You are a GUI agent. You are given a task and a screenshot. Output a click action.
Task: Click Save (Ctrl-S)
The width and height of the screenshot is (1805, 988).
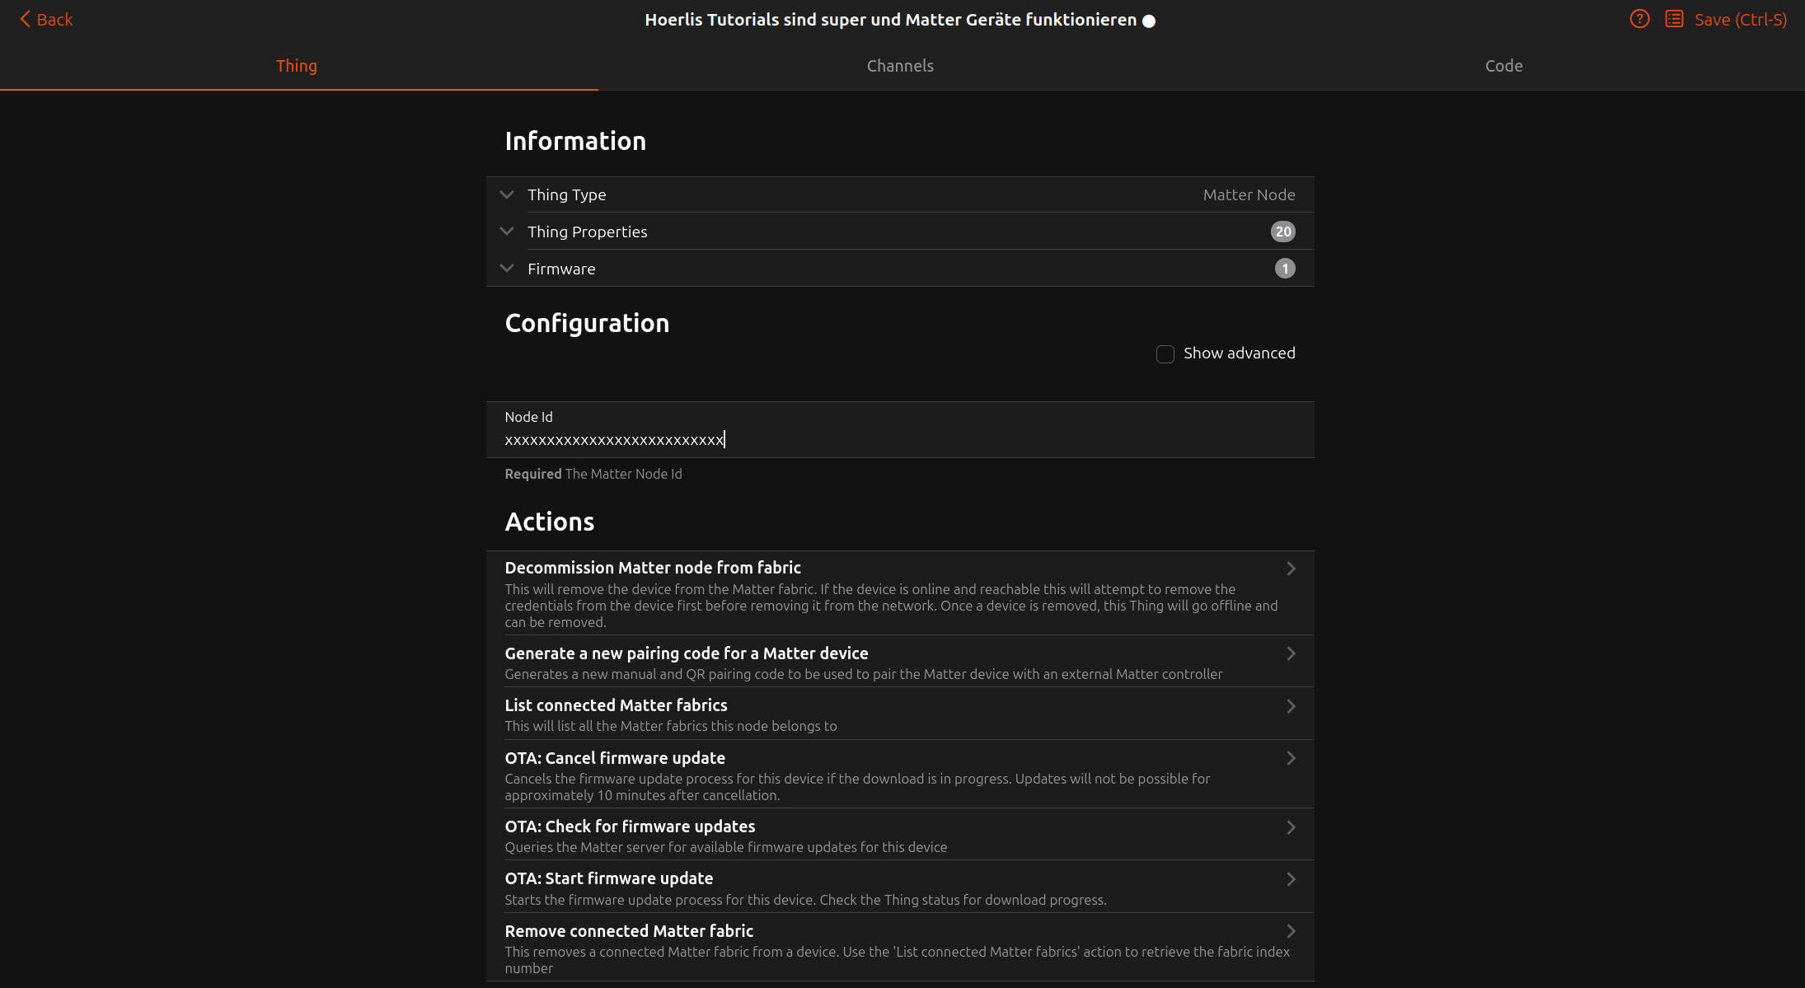pos(1741,20)
